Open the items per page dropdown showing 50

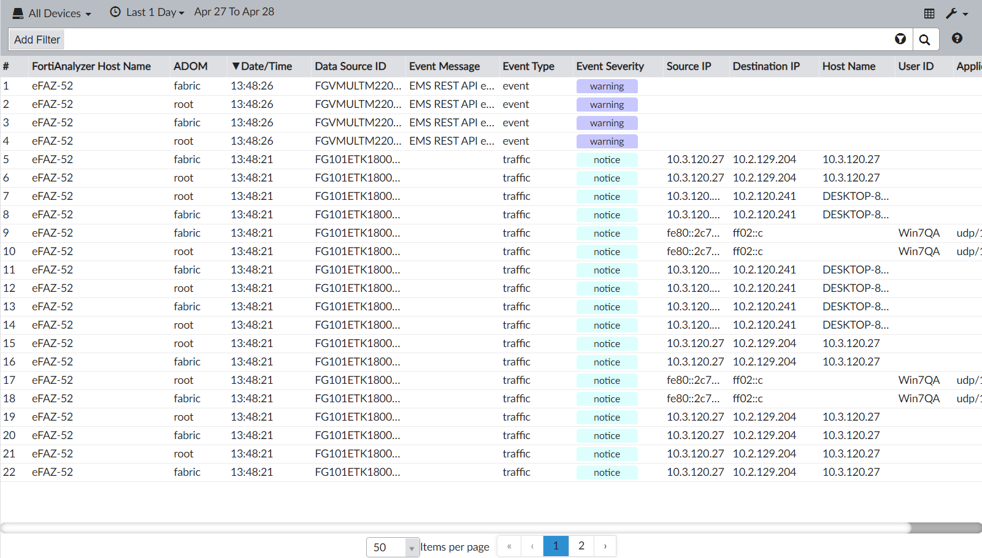[392, 547]
